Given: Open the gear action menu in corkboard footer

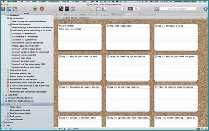Looking at the screenshot, I should click(65, 129).
